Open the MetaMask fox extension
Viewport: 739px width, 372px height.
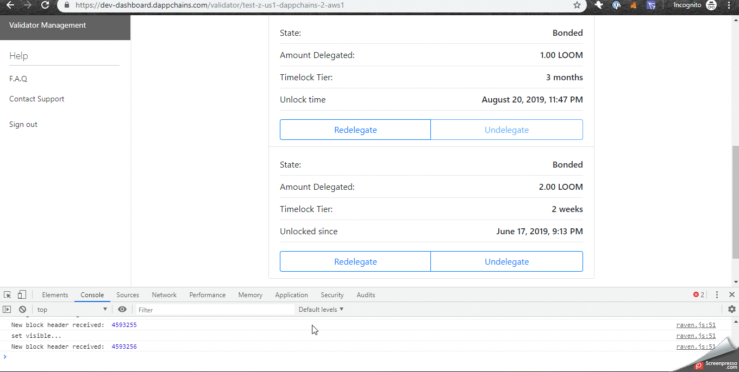(632, 5)
